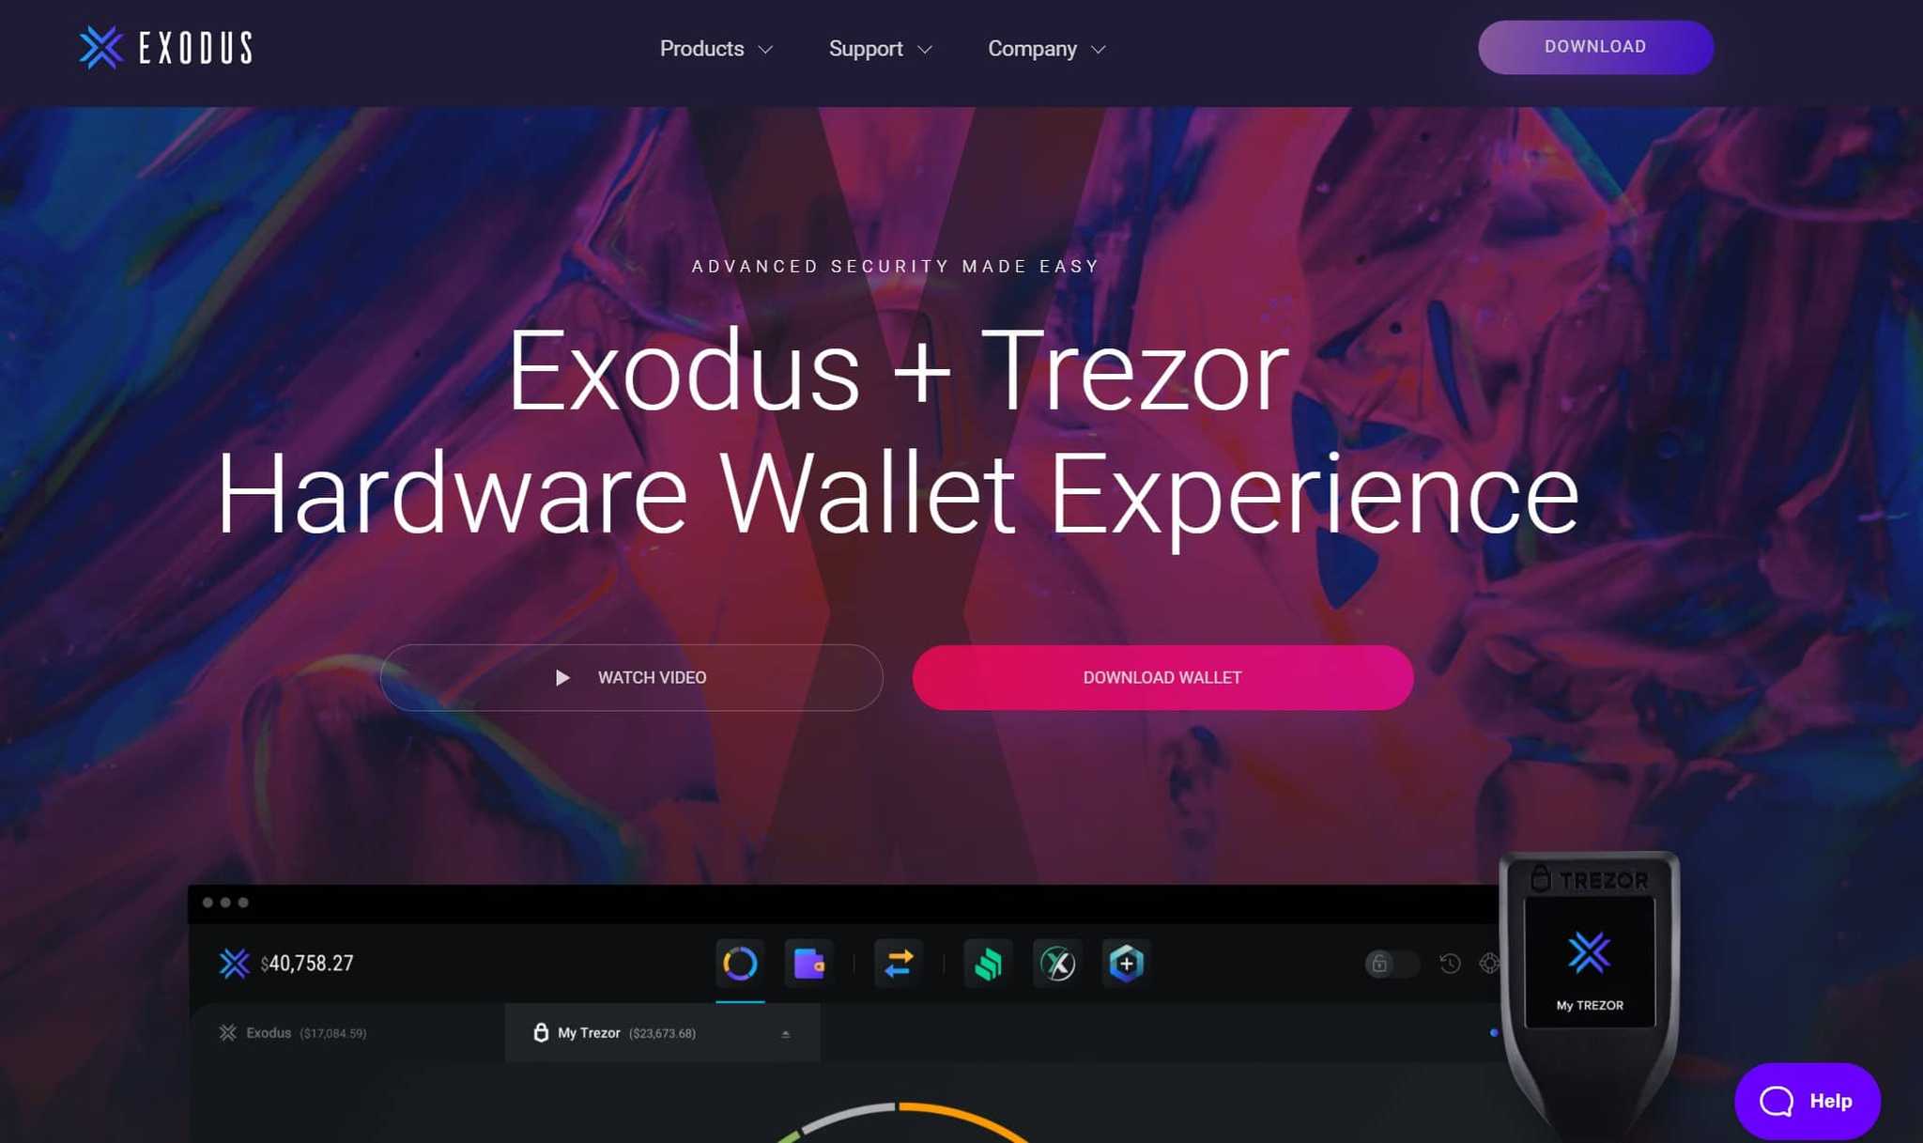Open the settings gear icon
The image size is (1923, 1143).
point(1490,962)
